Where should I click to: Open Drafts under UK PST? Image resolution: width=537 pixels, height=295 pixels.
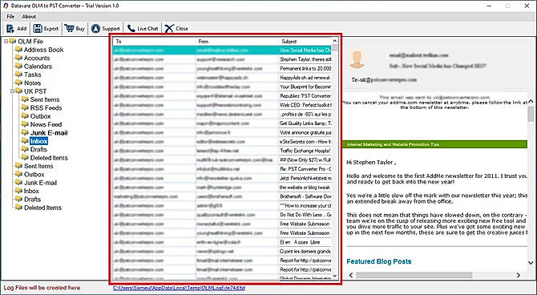38,149
